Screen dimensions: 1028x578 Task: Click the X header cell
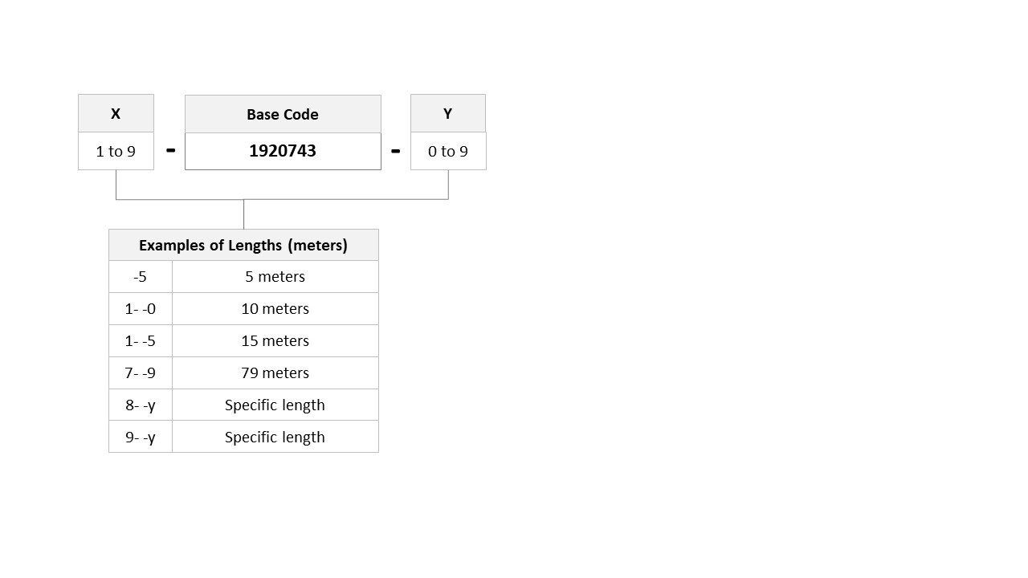tap(116, 113)
